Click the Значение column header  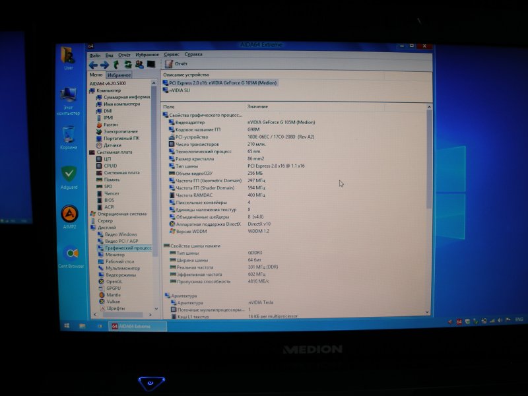point(257,107)
